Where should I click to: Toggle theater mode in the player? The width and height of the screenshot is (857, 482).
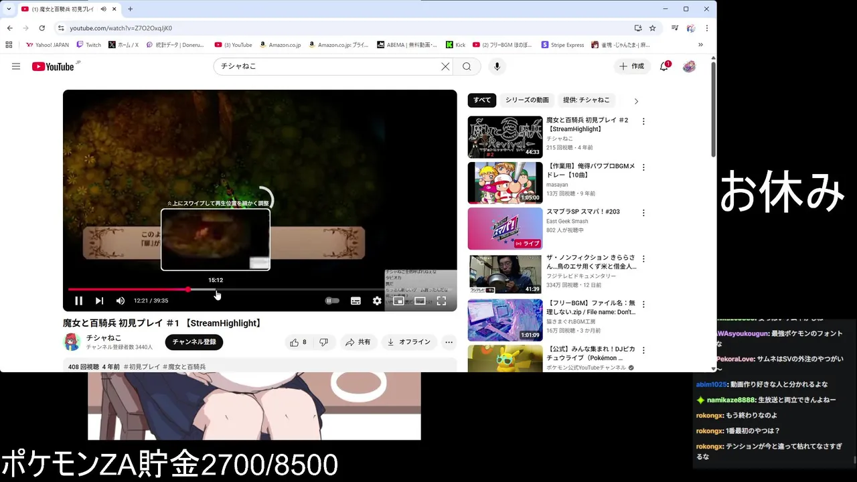click(x=420, y=301)
